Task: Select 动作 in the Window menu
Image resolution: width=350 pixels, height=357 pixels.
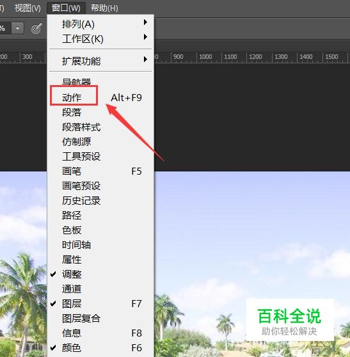Action: tap(100, 98)
